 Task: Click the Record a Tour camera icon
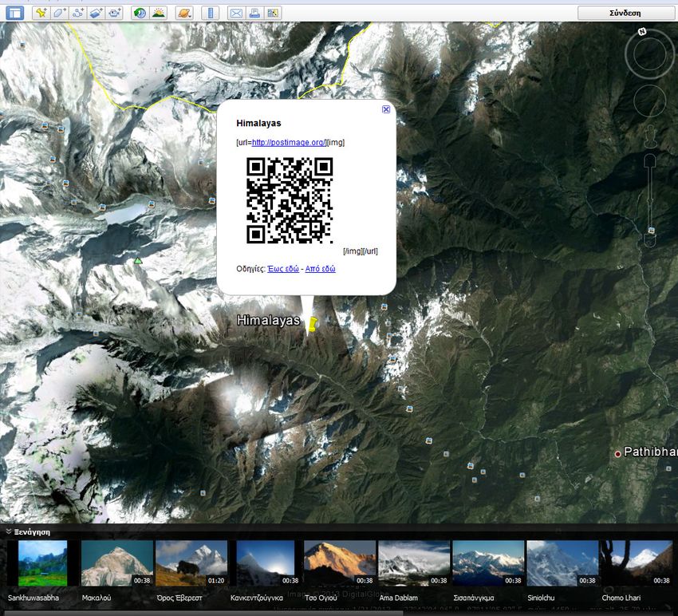[115, 13]
